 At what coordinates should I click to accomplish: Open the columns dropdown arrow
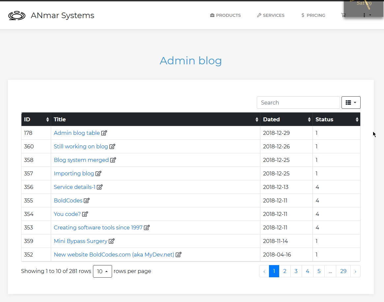point(354,102)
